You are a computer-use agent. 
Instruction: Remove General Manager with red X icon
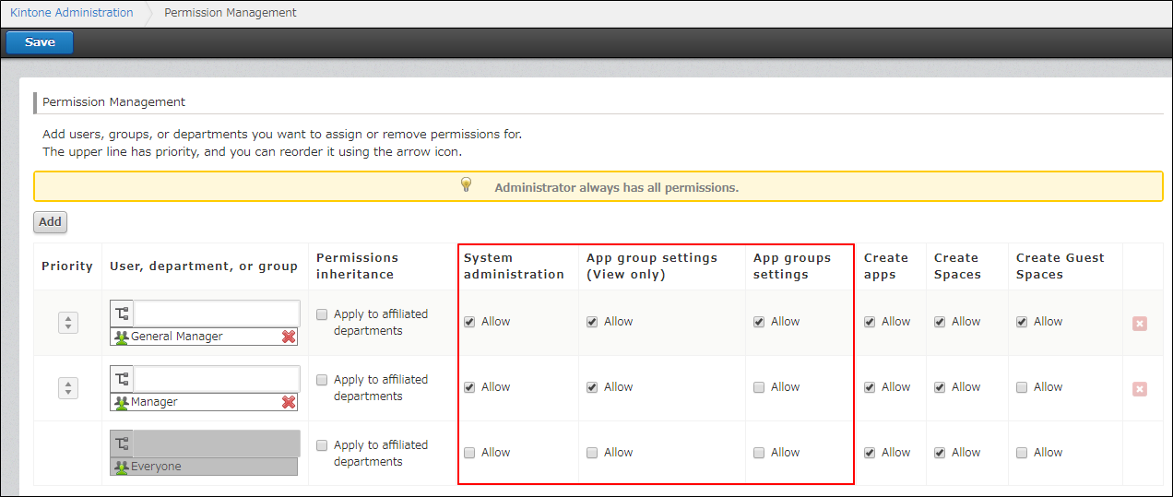[x=289, y=337]
